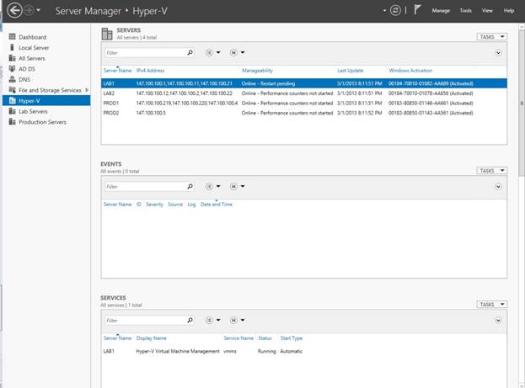This screenshot has width=525, height=388.
Task: Click the AD DS icon
Action: coord(12,68)
